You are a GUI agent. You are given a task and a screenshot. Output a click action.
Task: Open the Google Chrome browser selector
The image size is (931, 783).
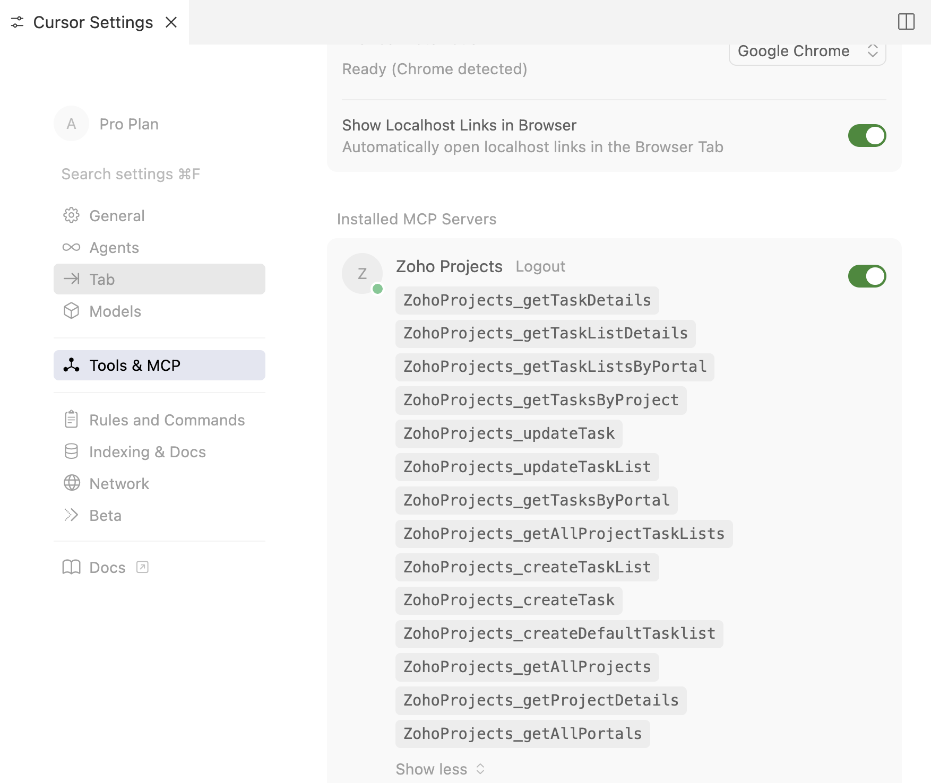pyautogui.click(x=807, y=51)
